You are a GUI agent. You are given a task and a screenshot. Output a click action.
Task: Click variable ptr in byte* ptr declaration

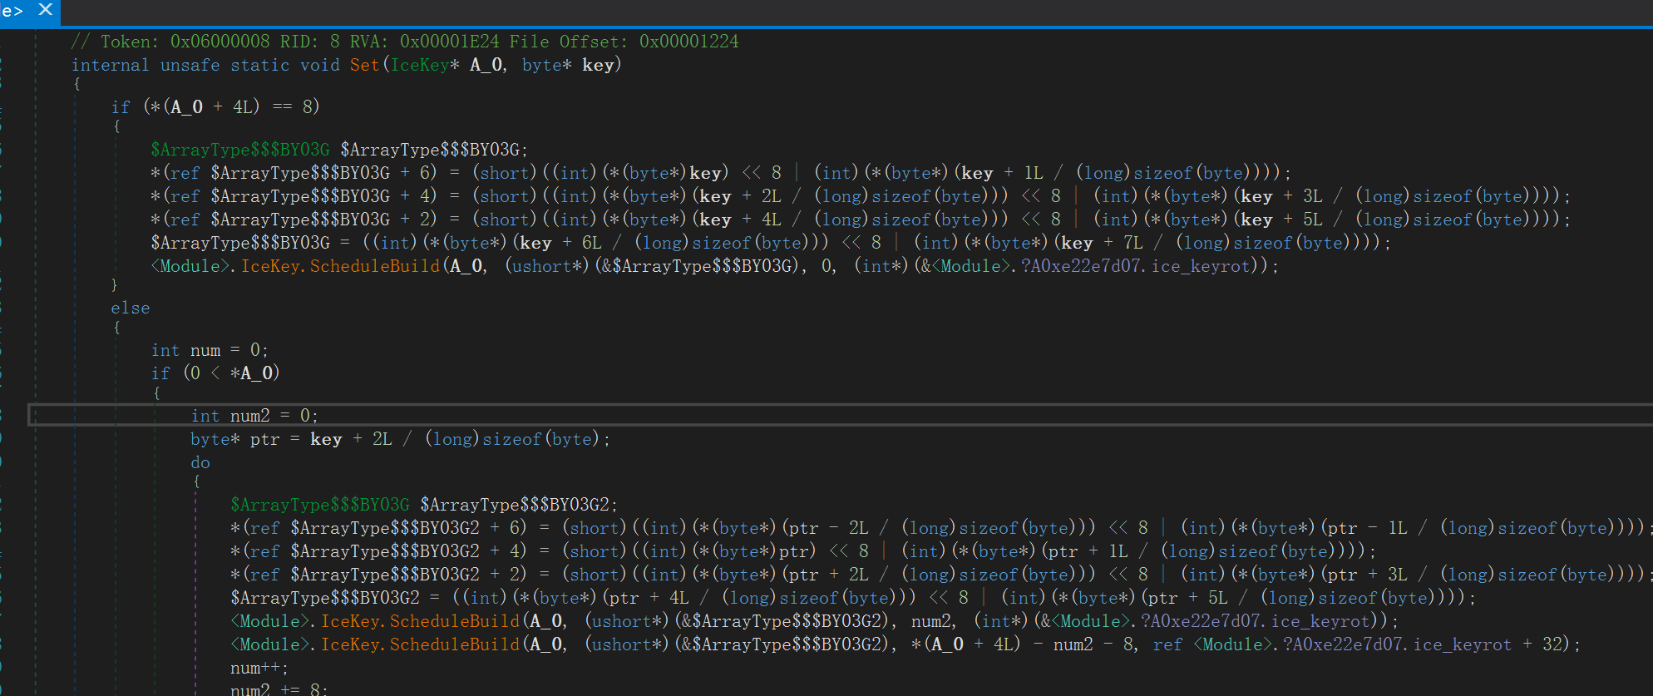tap(264, 439)
